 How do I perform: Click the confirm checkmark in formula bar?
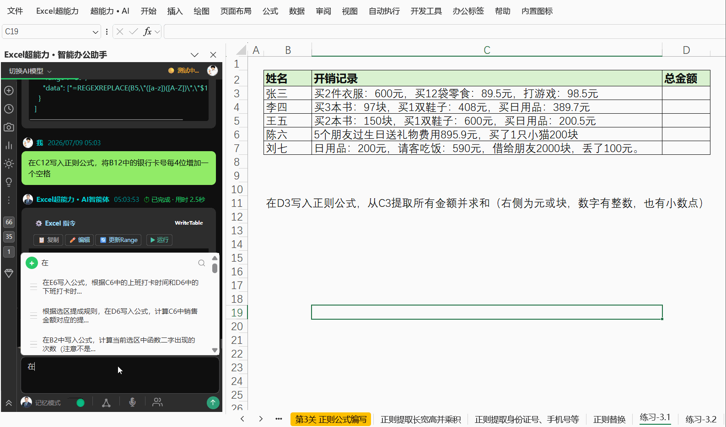pyautogui.click(x=134, y=32)
